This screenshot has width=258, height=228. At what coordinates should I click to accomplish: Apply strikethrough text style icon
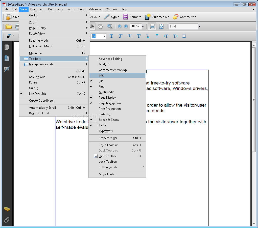tap(139, 36)
